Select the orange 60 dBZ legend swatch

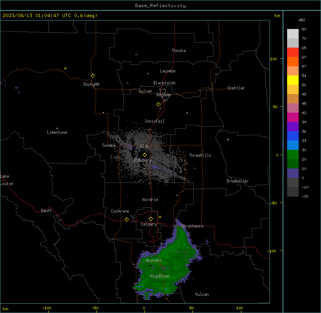(293, 61)
